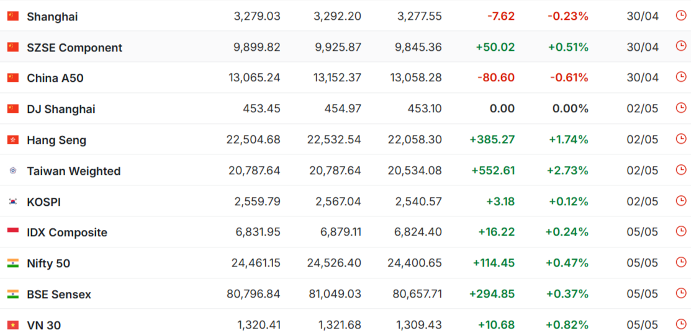
Task: Open the SZSE Component index page
Action: (x=75, y=48)
